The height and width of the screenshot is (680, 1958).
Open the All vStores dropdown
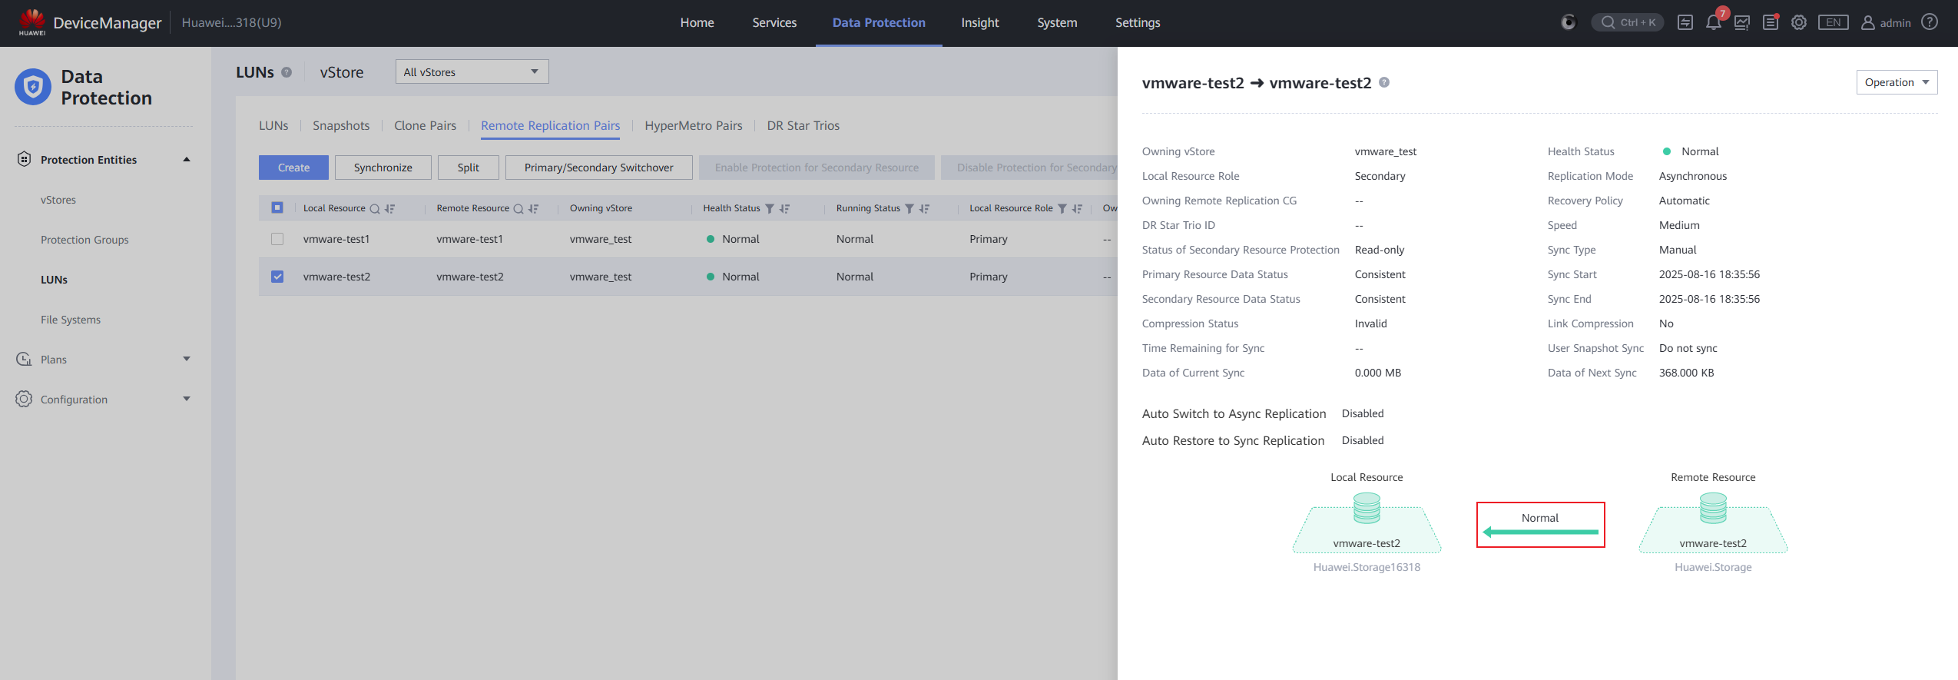(x=472, y=71)
